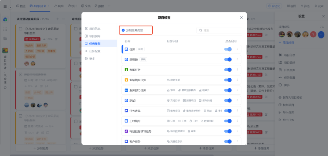Click 导入任务 in settings panel
Viewport: 328px width, 156px height.
pos(286,113)
